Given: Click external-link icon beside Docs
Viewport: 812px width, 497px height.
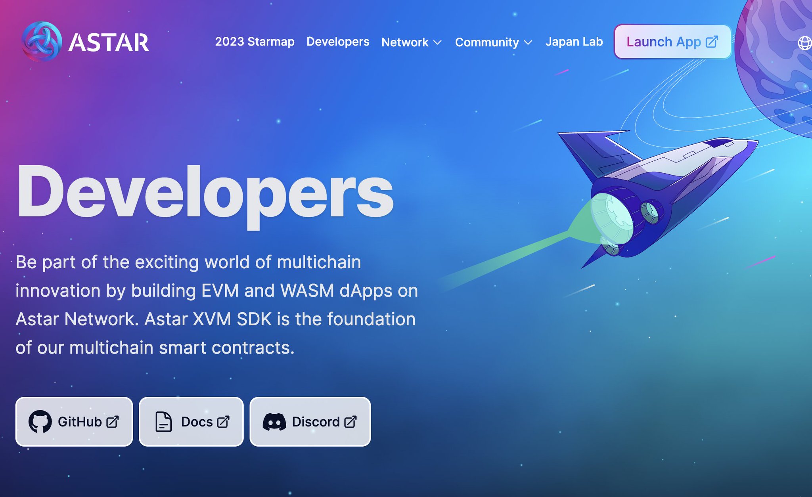Looking at the screenshot, I should 223,422.
